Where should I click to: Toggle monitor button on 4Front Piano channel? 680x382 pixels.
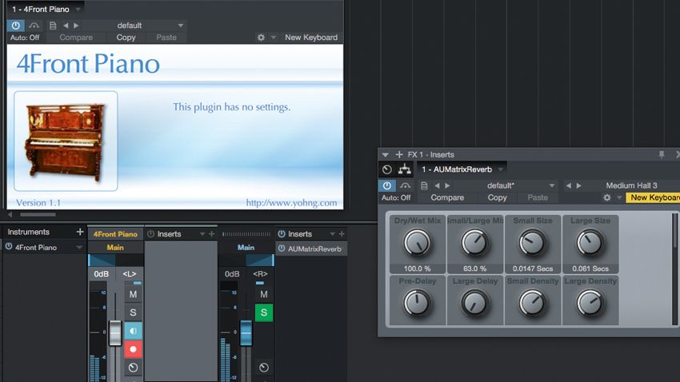(x=133, y=331)
